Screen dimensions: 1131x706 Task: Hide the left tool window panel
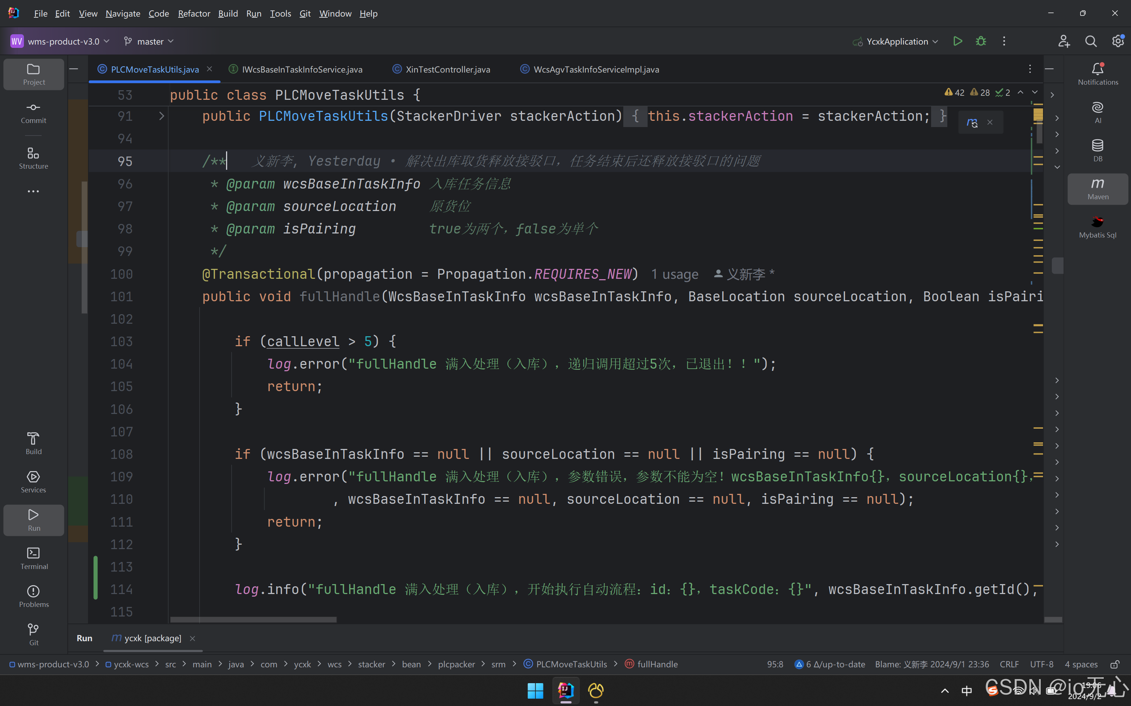[x=74, y=69]
